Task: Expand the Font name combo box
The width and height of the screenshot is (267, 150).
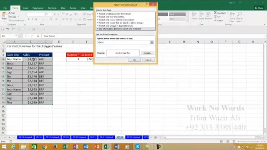Action: (44, 15)
